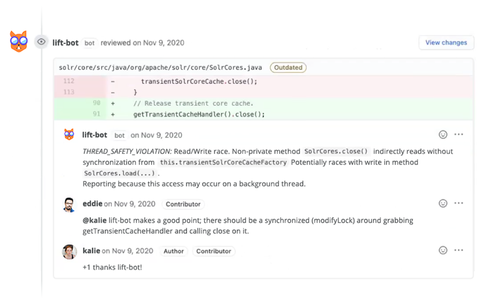Open kalie's profile picture
The width and height of the screenshot is (478, 302).
[69, 251]
